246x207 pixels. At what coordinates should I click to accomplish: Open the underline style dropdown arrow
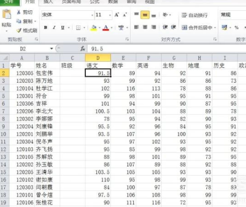pos(69,28)
